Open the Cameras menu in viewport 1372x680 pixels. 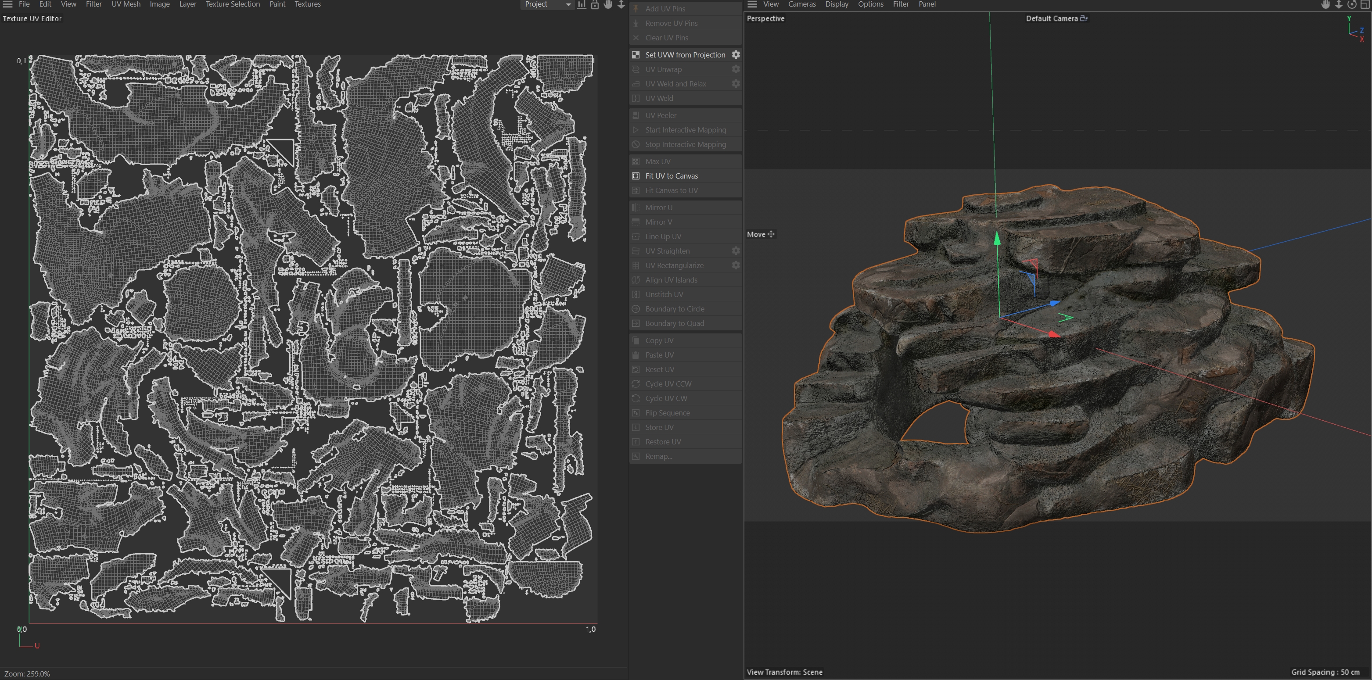[x=801, y=4]
